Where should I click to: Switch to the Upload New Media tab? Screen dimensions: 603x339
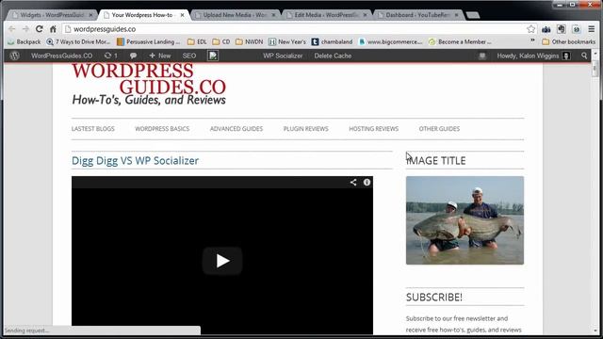[x=235, y=15]
